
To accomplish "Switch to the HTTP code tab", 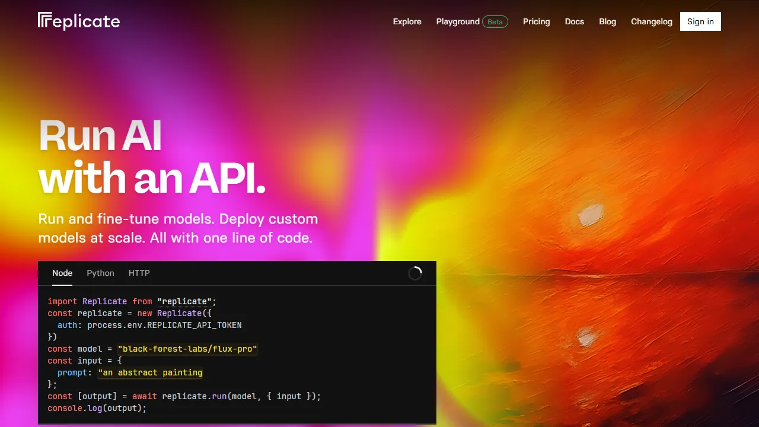I will point(139,273).
